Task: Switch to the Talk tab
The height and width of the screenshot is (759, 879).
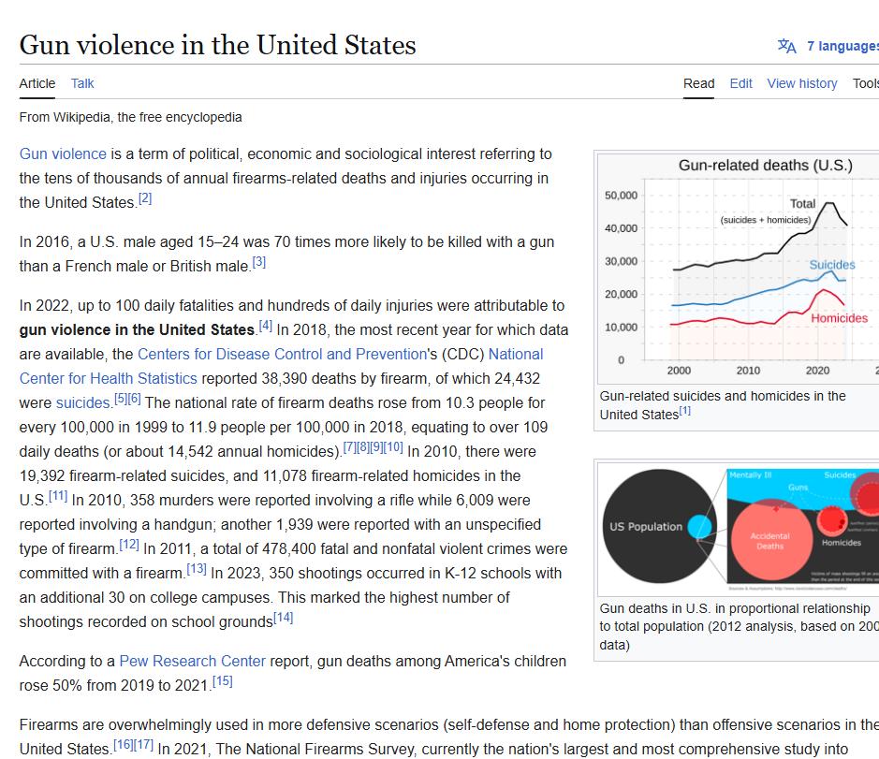Action: coord(82,83)
